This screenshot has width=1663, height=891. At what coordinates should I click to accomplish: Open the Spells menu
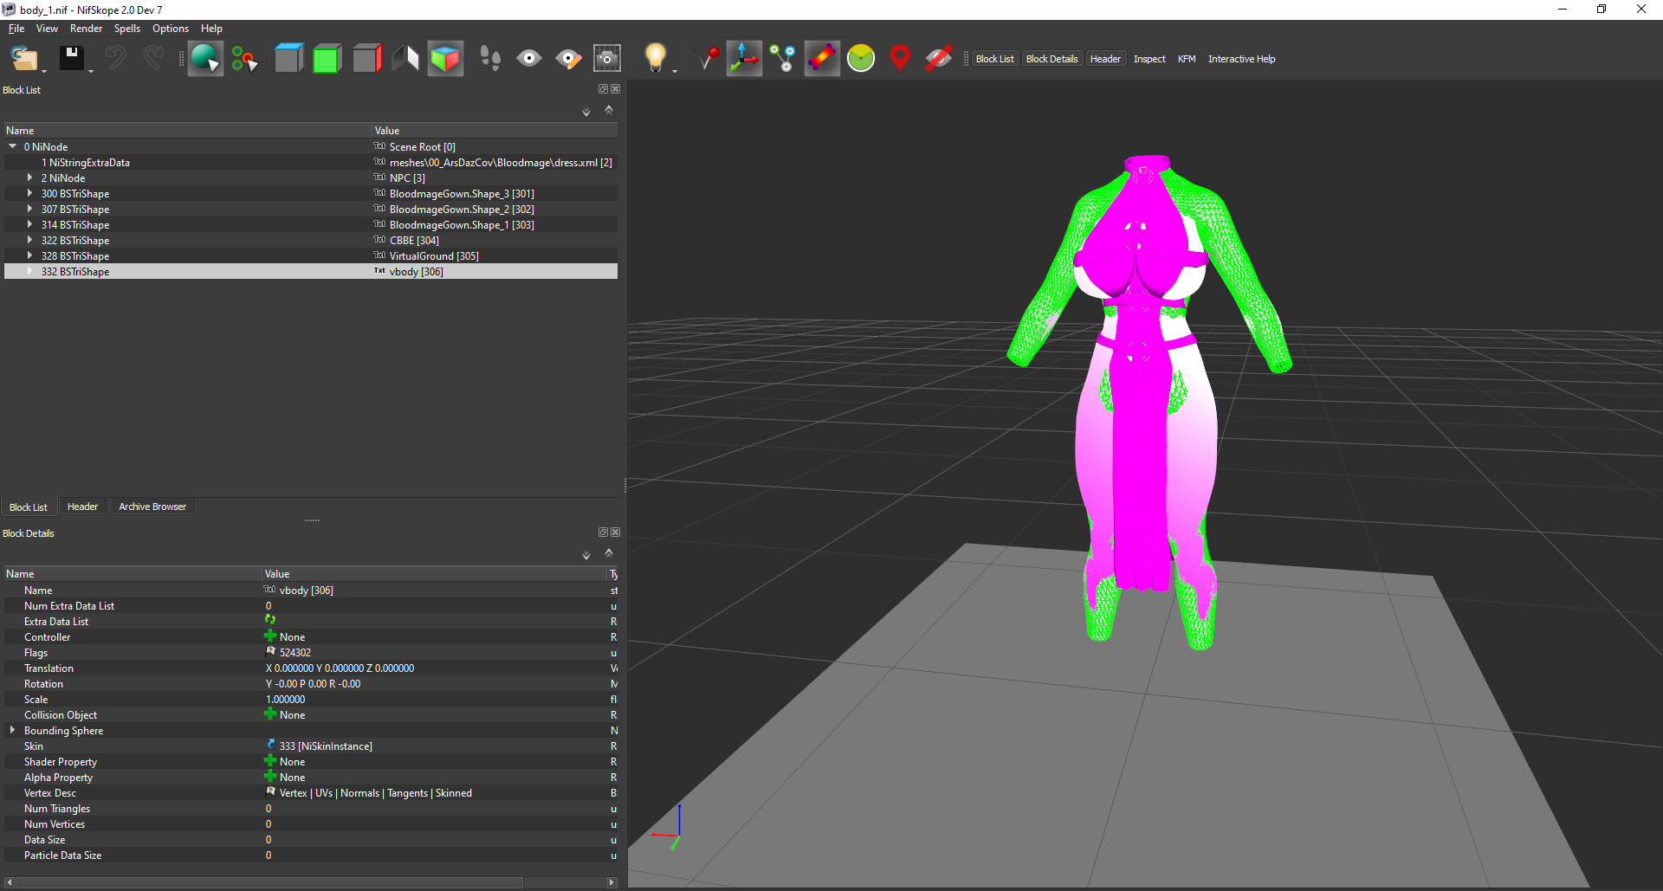[127, 29]
